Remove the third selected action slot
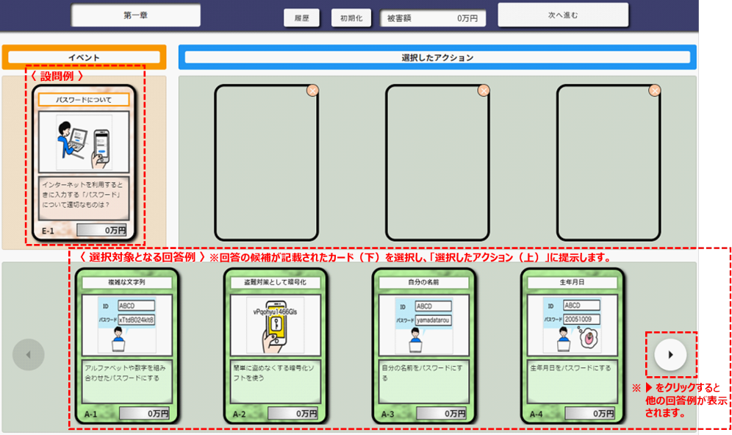The height and width of the screenshot is (435, 732). point(655,90)
